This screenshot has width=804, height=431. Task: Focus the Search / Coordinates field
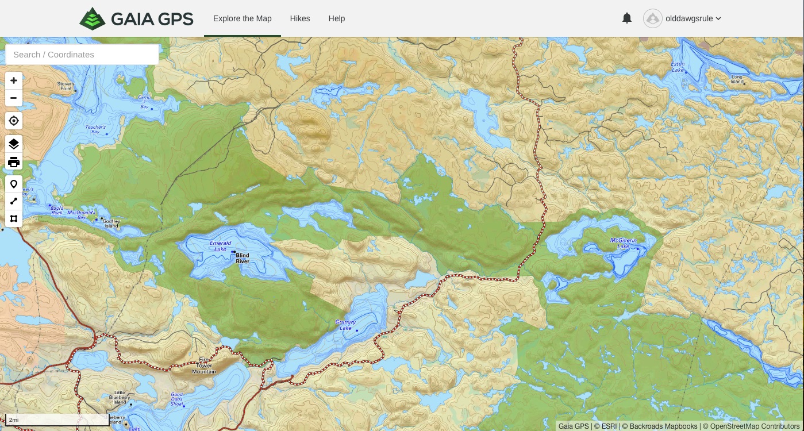(82, 55)
